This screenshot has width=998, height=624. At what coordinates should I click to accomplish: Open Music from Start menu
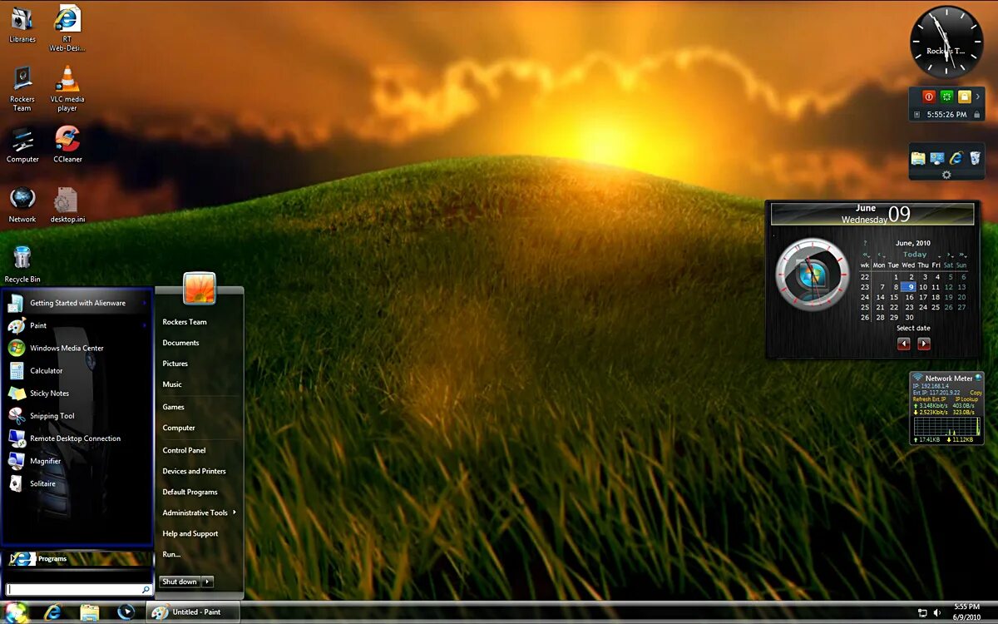pyautogui.click(x=172, y=384)
